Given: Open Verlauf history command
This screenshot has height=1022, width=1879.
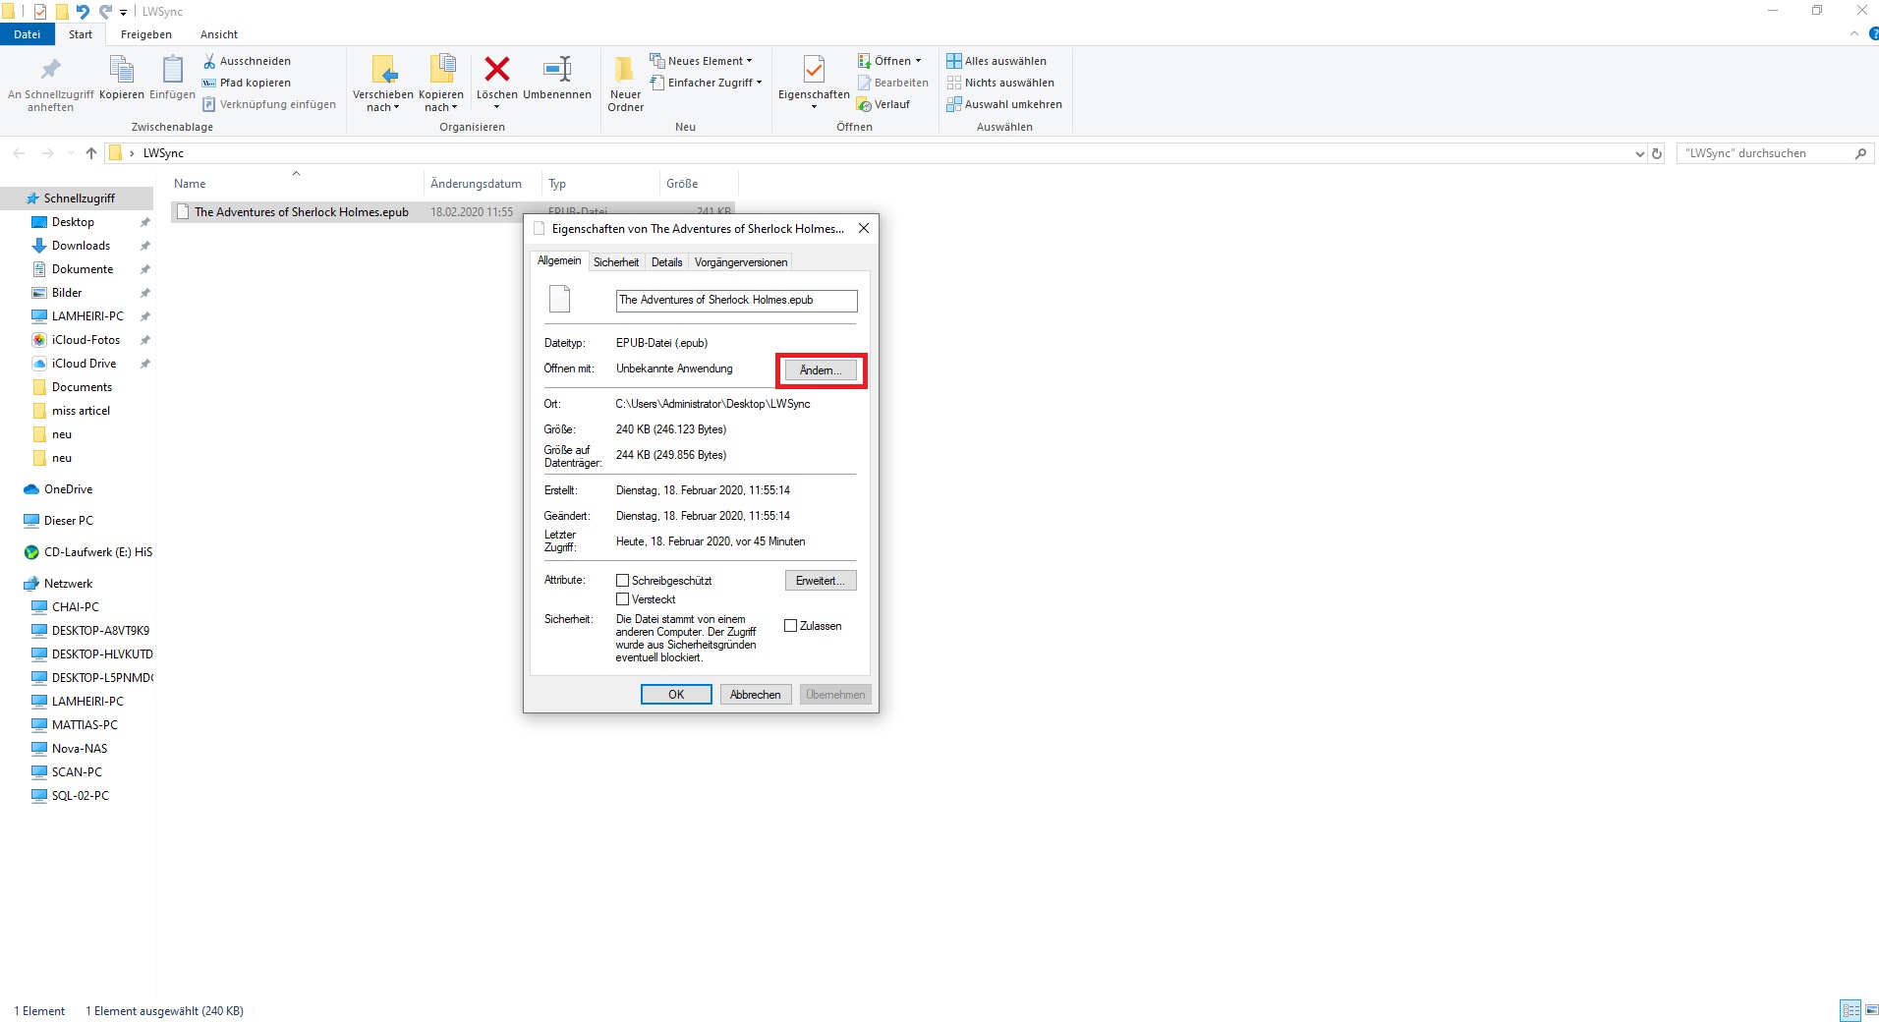Looking at the screenshot, I should (x=883, y=104).
